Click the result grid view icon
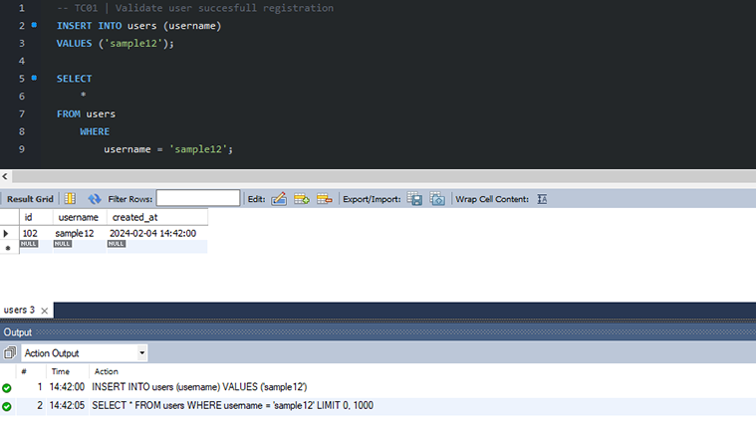 coord(69,199)
